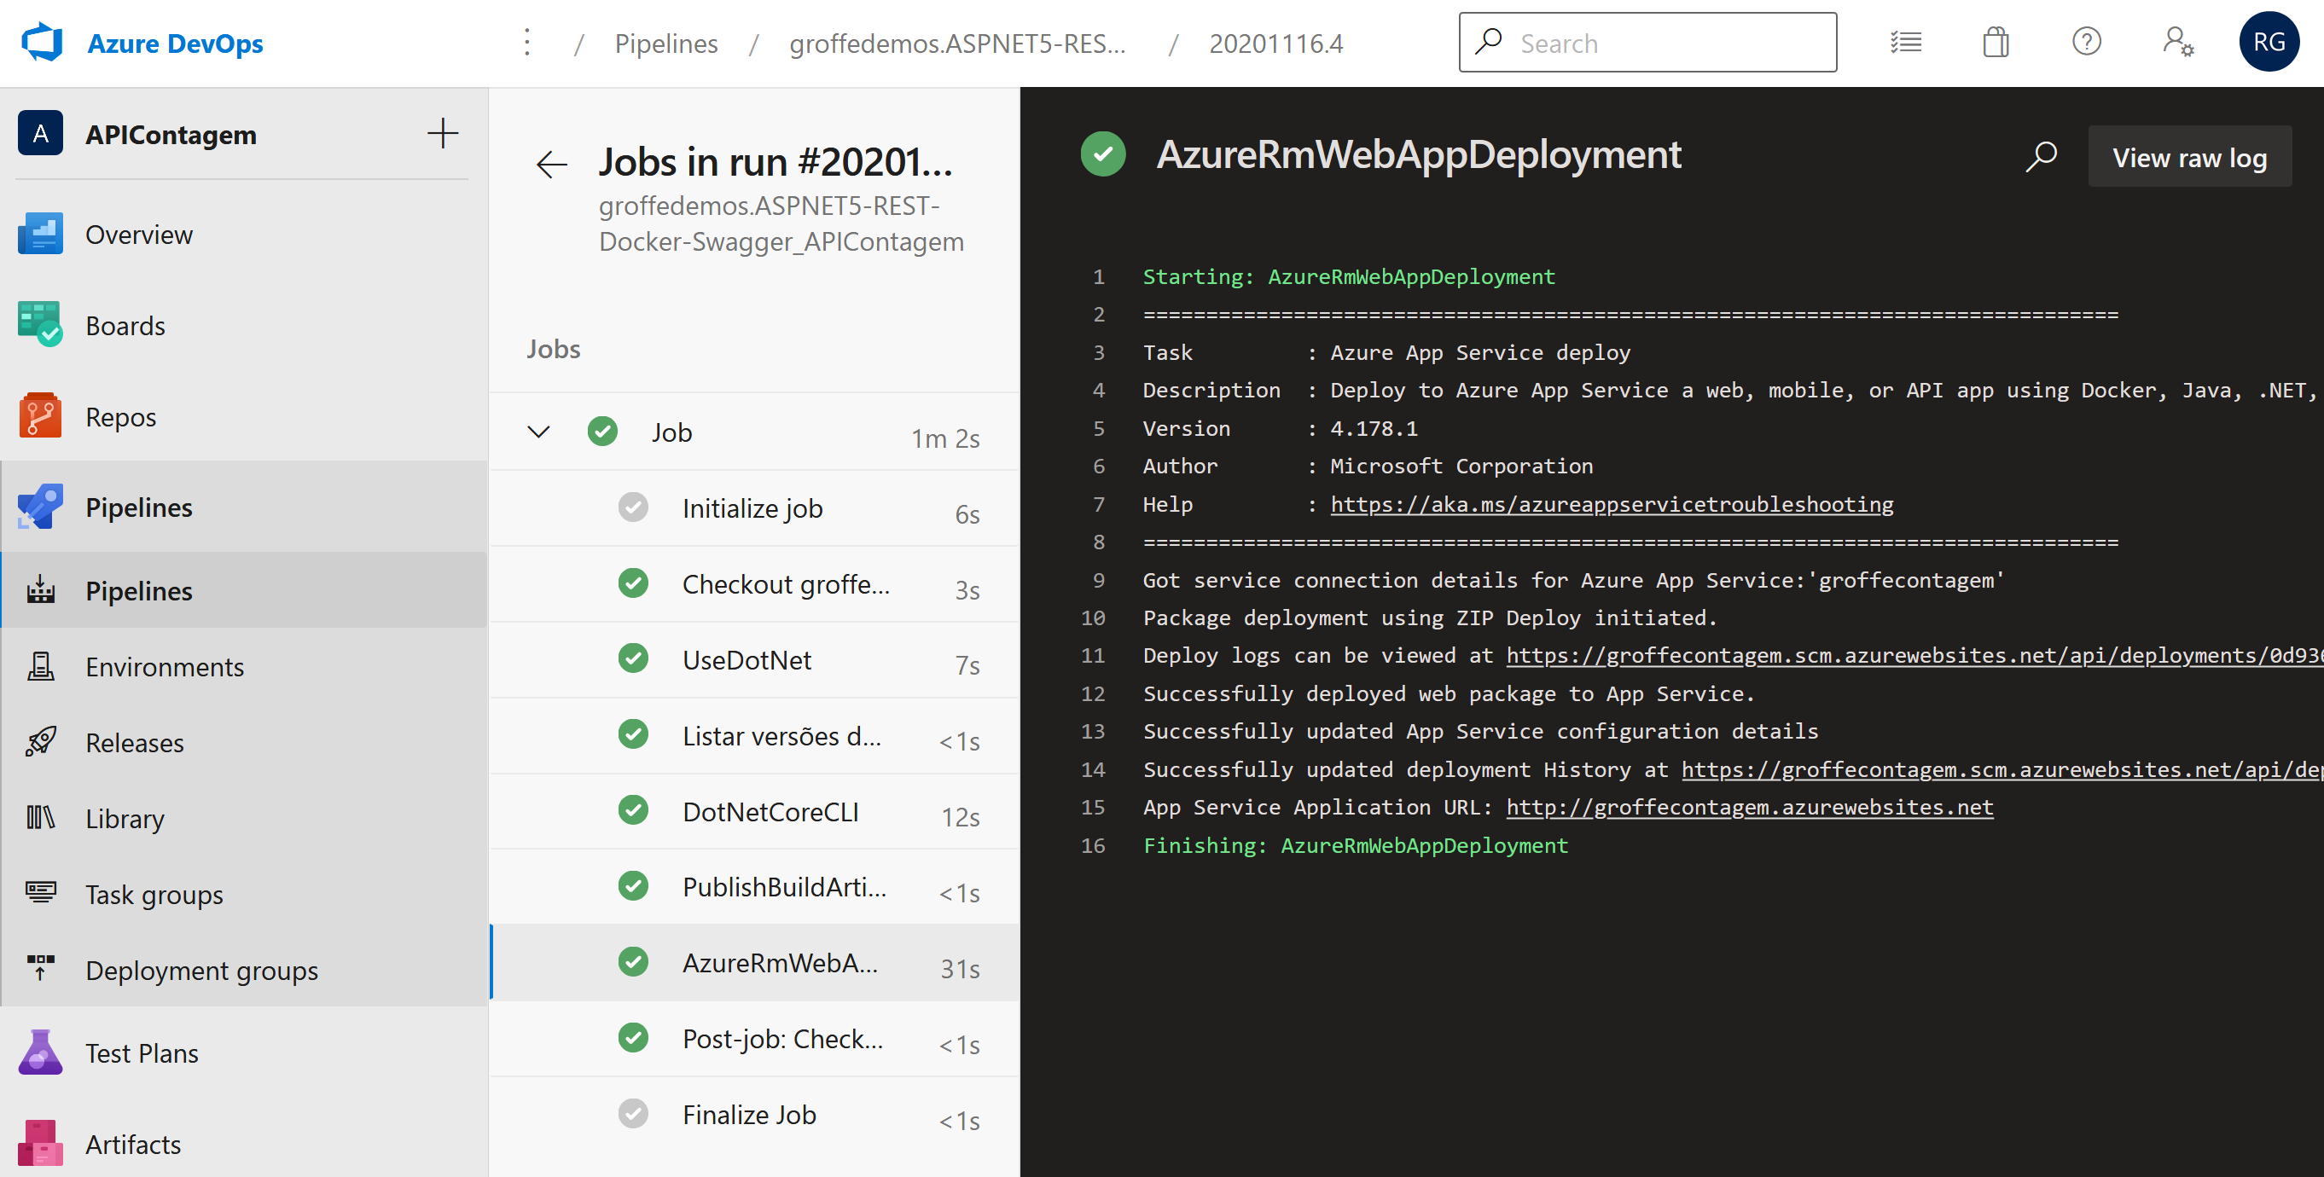Collapse the Job steps chevron

(x=538, y=432)
